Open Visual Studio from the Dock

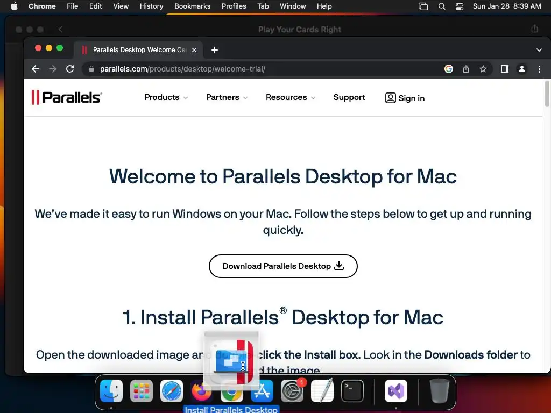tap(396, 391)
